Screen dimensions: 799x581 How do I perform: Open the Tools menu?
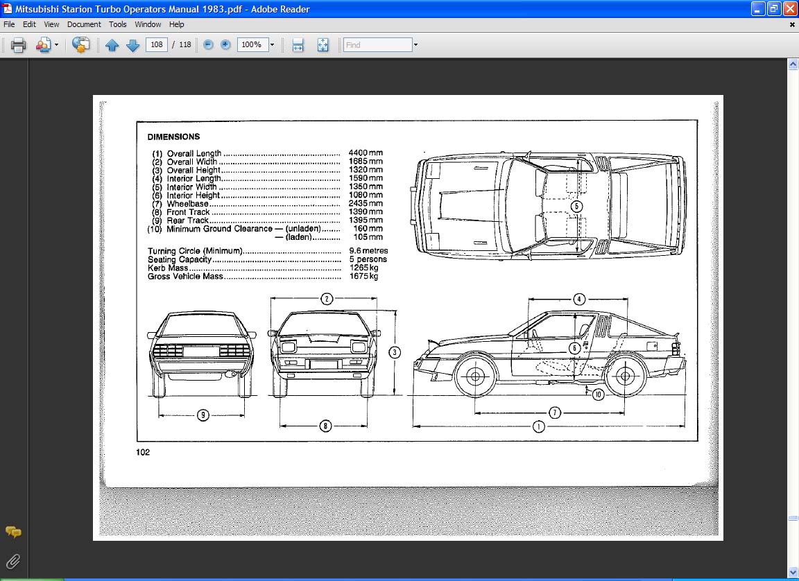point(117,24)
